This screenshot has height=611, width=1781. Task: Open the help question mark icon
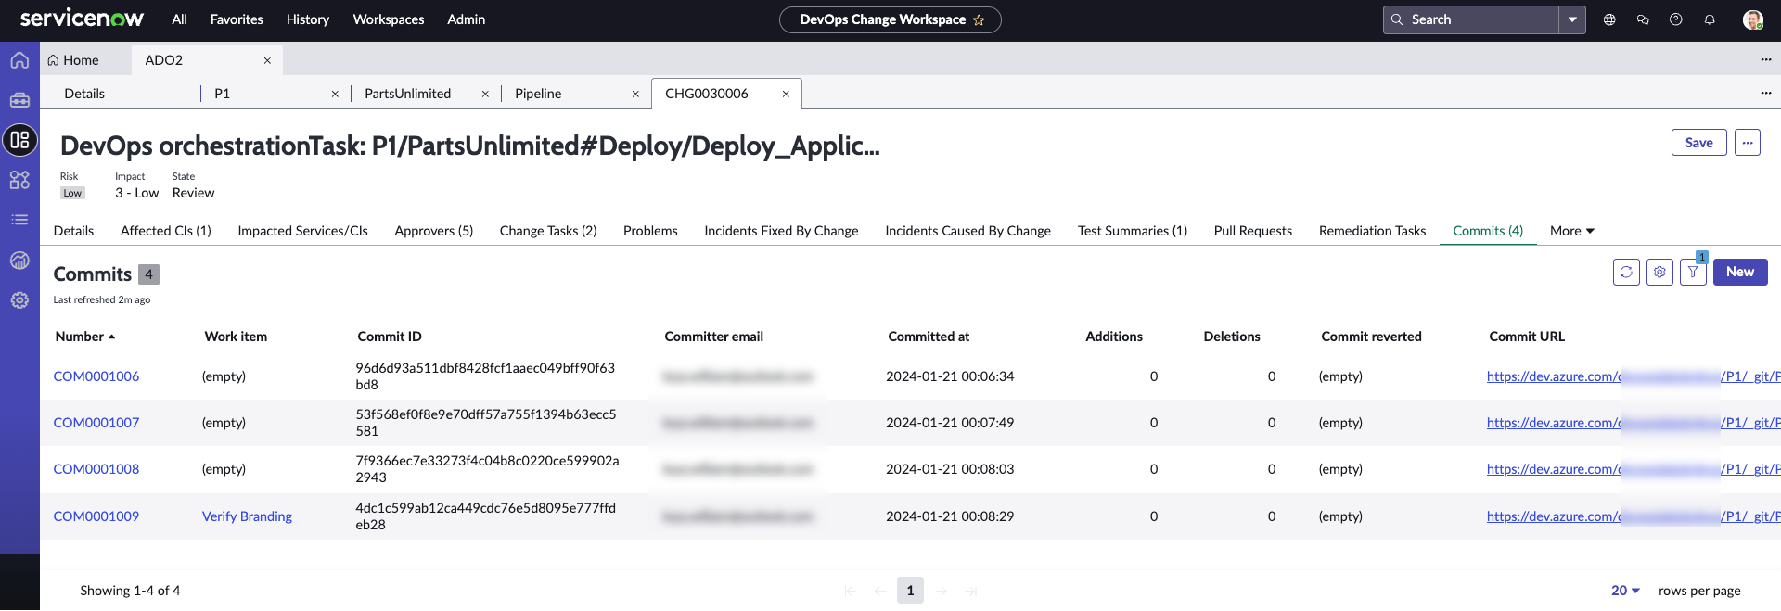1676,19
